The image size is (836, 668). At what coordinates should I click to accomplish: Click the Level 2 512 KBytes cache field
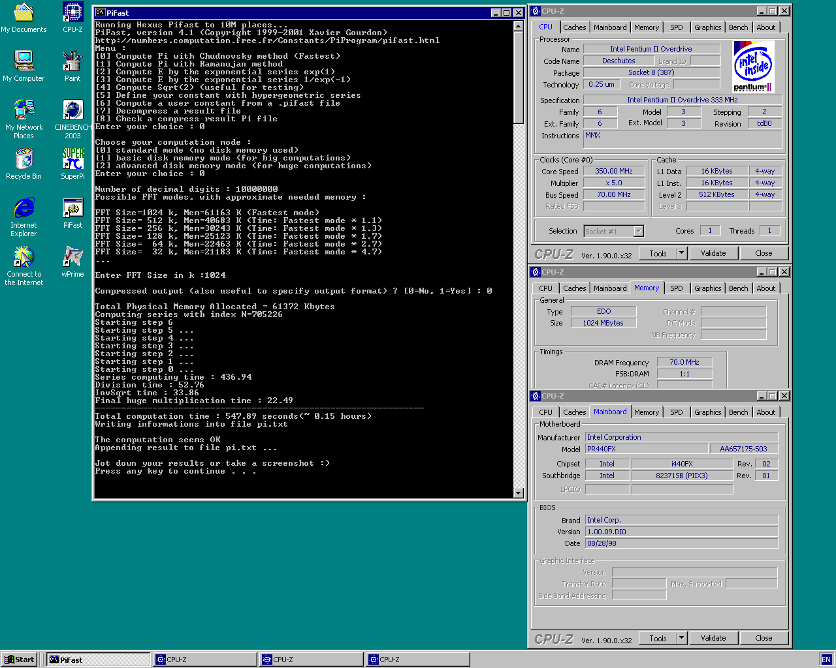point(716,194)
